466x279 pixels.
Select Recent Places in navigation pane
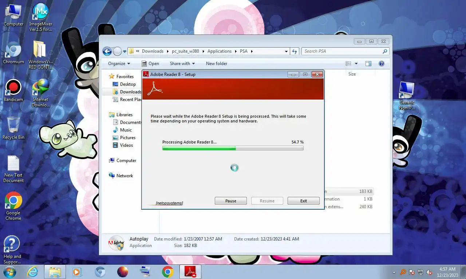point(131,100)
